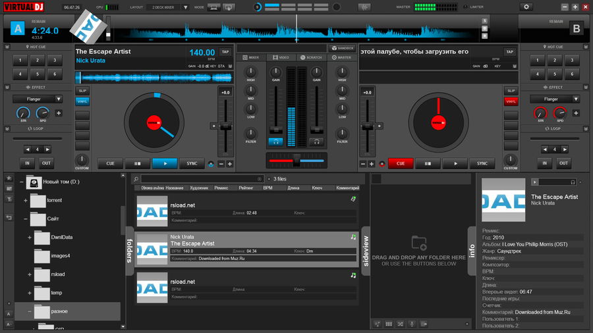This screenshot has height=333, width=593.
Task: Switch to the MIXER tab
Action: (251, 57)
